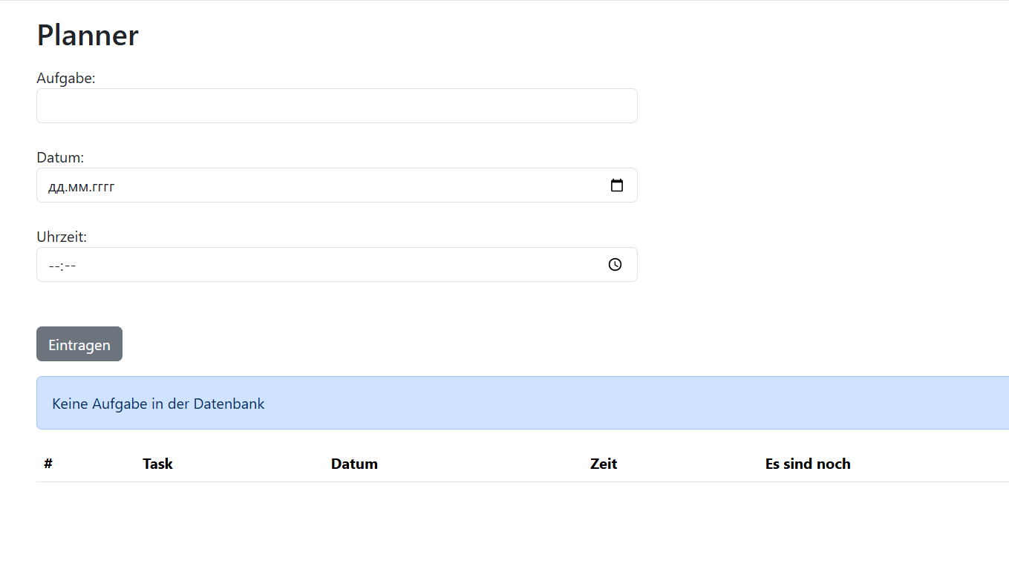Click the 'Zeit' table column header
The height and width of the screenshot is (569, 1009).
coord(604,464)
